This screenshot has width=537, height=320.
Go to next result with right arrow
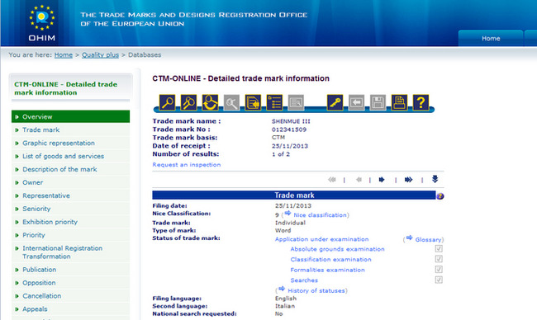click(x=382, y=180)
